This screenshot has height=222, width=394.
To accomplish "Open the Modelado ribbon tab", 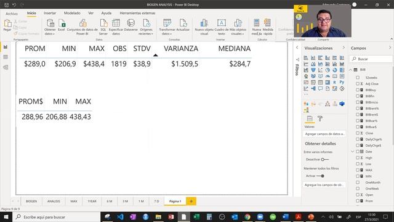I will pyautogui.click(x=72, y=13).
